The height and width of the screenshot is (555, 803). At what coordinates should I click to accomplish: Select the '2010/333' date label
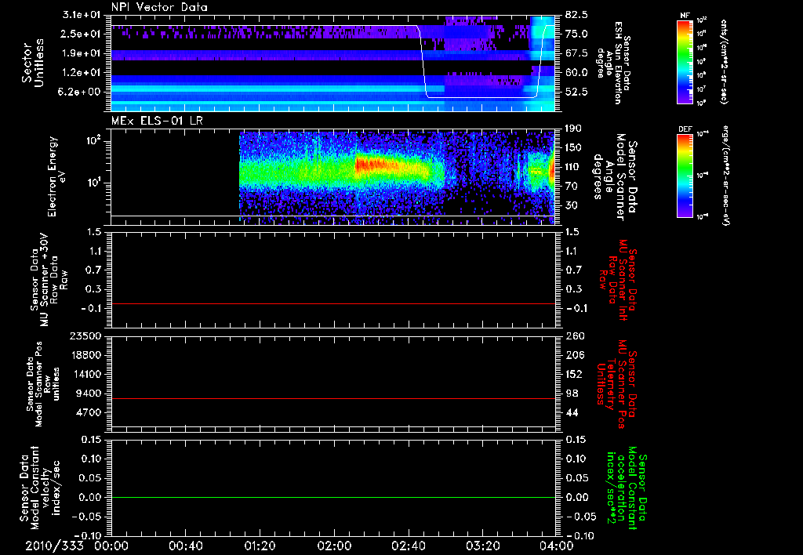[x=54, y=546]
